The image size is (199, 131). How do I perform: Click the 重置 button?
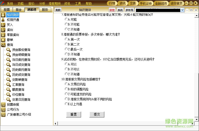click(x=74, y=115)
